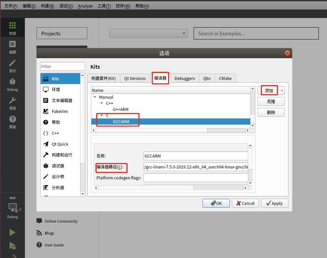Open 工具(T) menu
The width and height of the screenshot is (327, 258).
[x=104, y=6]
